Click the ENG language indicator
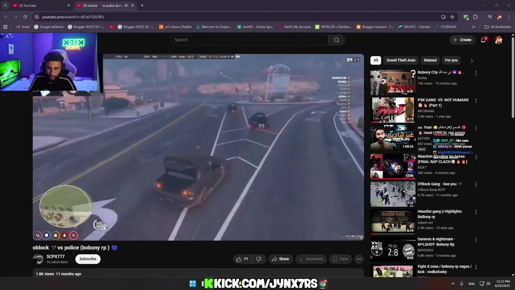 472,284
